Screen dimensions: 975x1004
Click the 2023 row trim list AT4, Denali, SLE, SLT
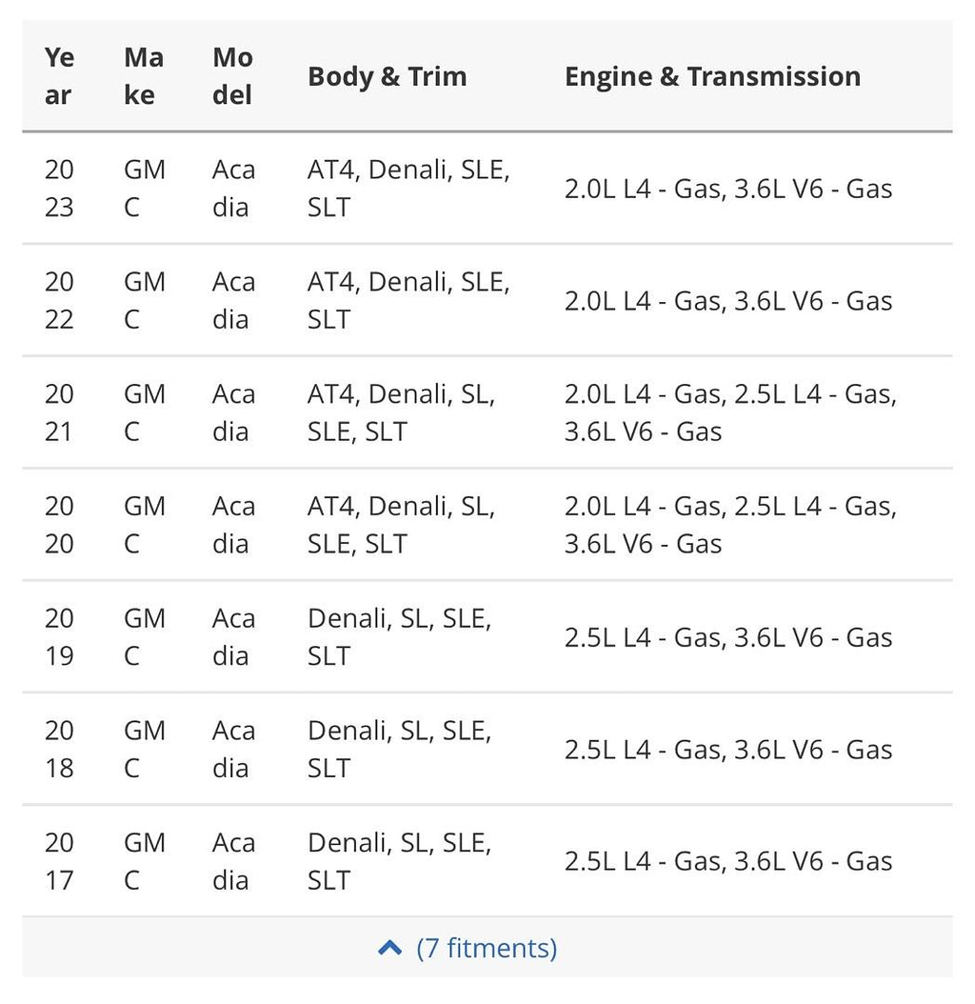[408, 189]
